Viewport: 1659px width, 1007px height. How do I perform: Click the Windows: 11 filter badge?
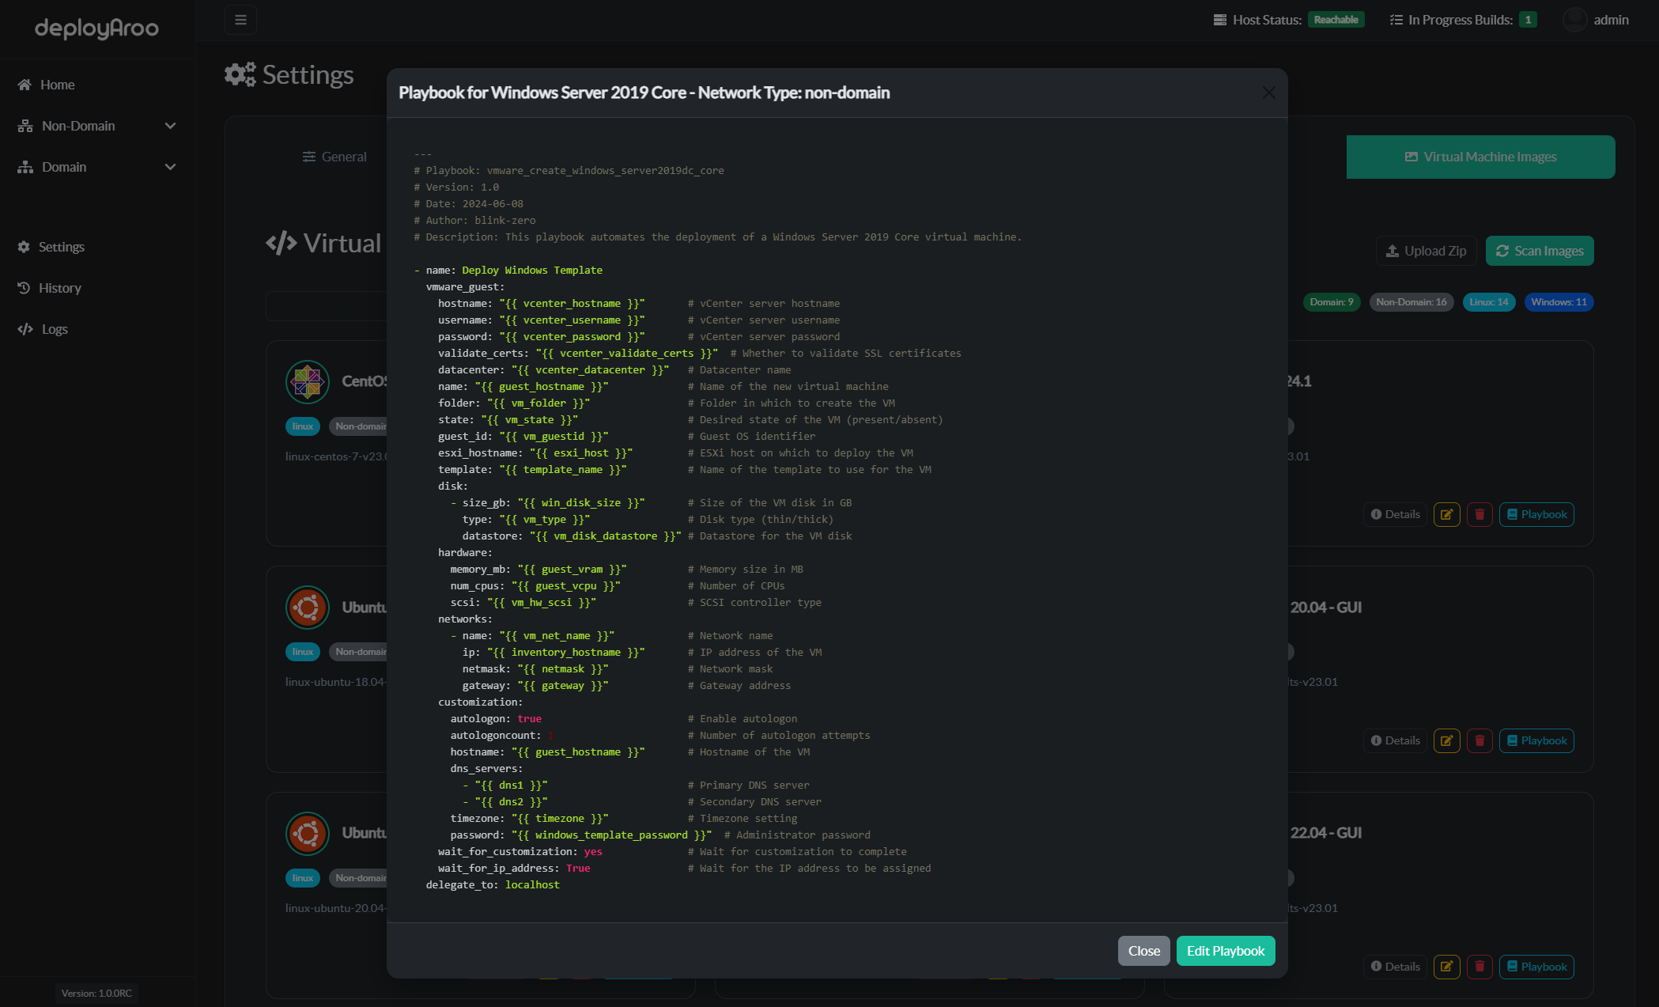pyautogui.click(x=1559, y=302)
